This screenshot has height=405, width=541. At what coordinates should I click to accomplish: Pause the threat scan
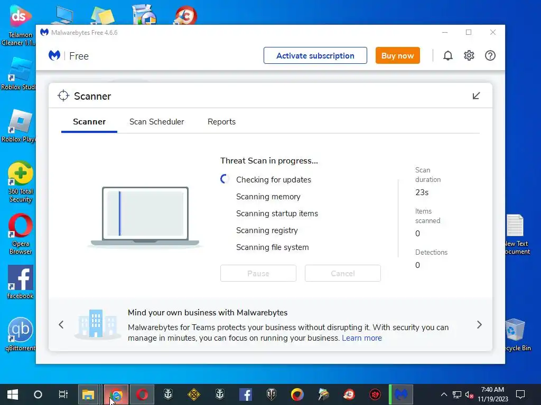(x=258, y=274)
